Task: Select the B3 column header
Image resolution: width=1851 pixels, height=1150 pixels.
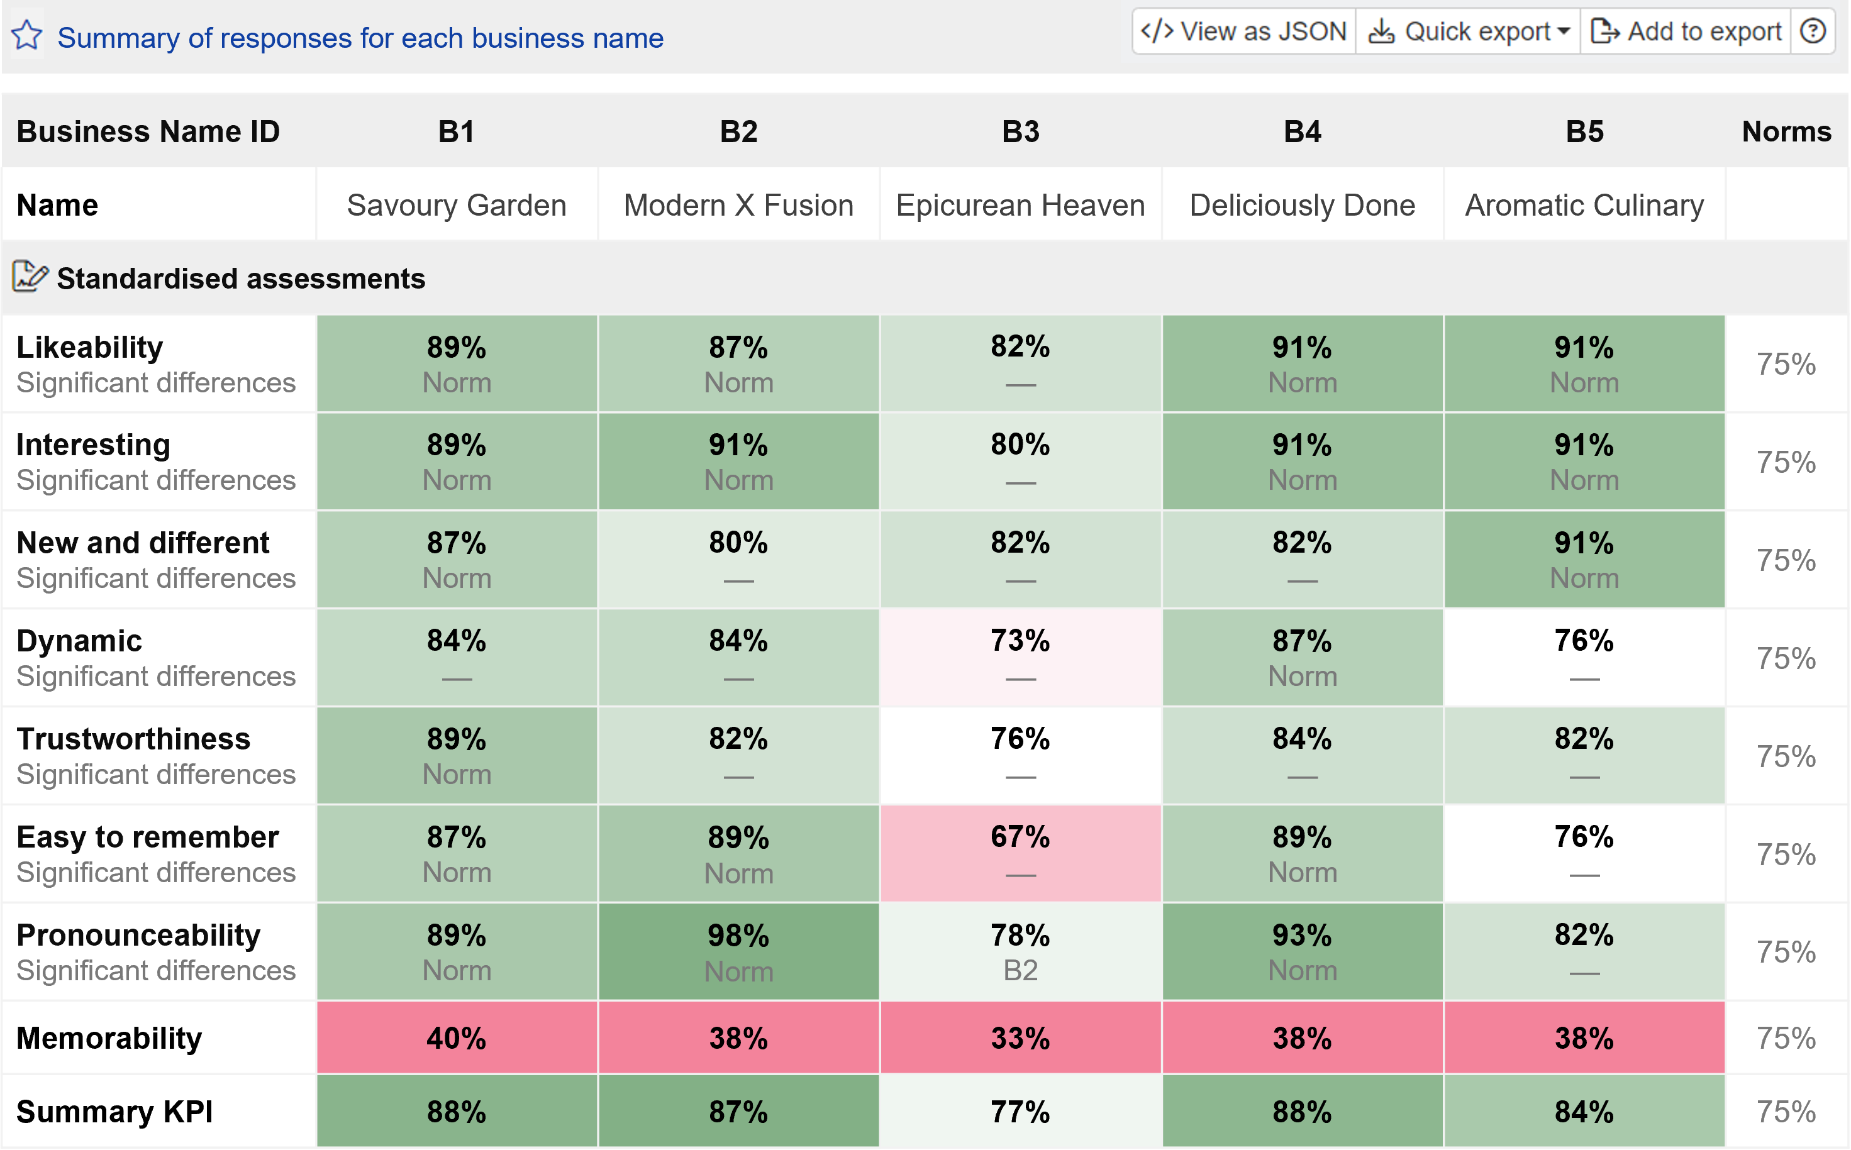Action: click(x=1020, y=131)
